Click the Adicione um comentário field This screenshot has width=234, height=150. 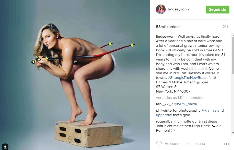point(186,144)
